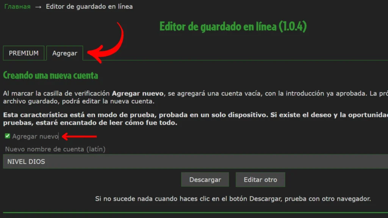Click the Descargar button
Image resolution: width=388 pixels, height=218 pixels.
pyautogui.click(x=205, y=179)
